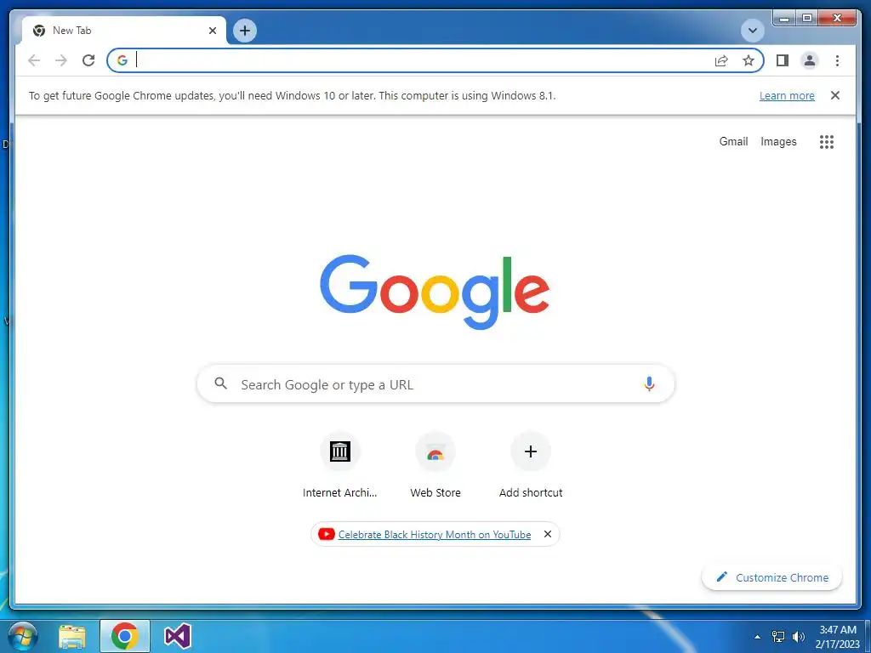Viewport: 871px width, 653px height.
Task: Go back using the back arrow
Action: [x=34, y=60]
